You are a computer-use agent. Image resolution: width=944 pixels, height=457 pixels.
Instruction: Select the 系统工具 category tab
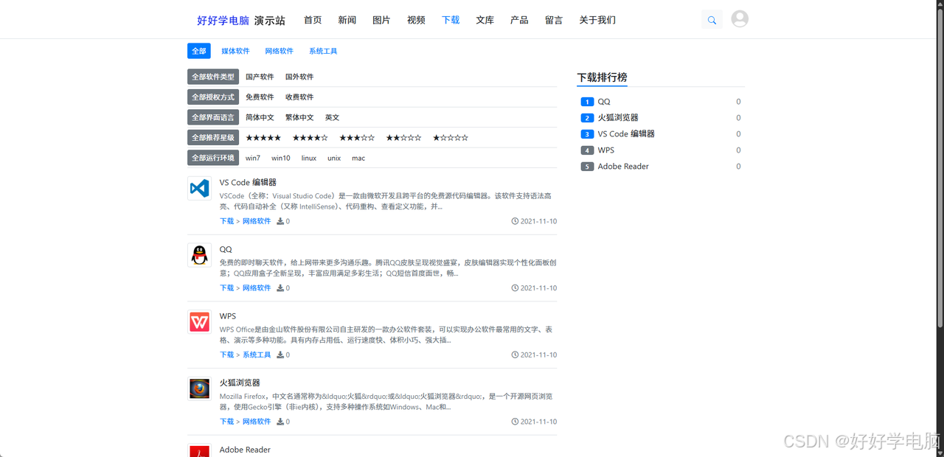[323, 51]
